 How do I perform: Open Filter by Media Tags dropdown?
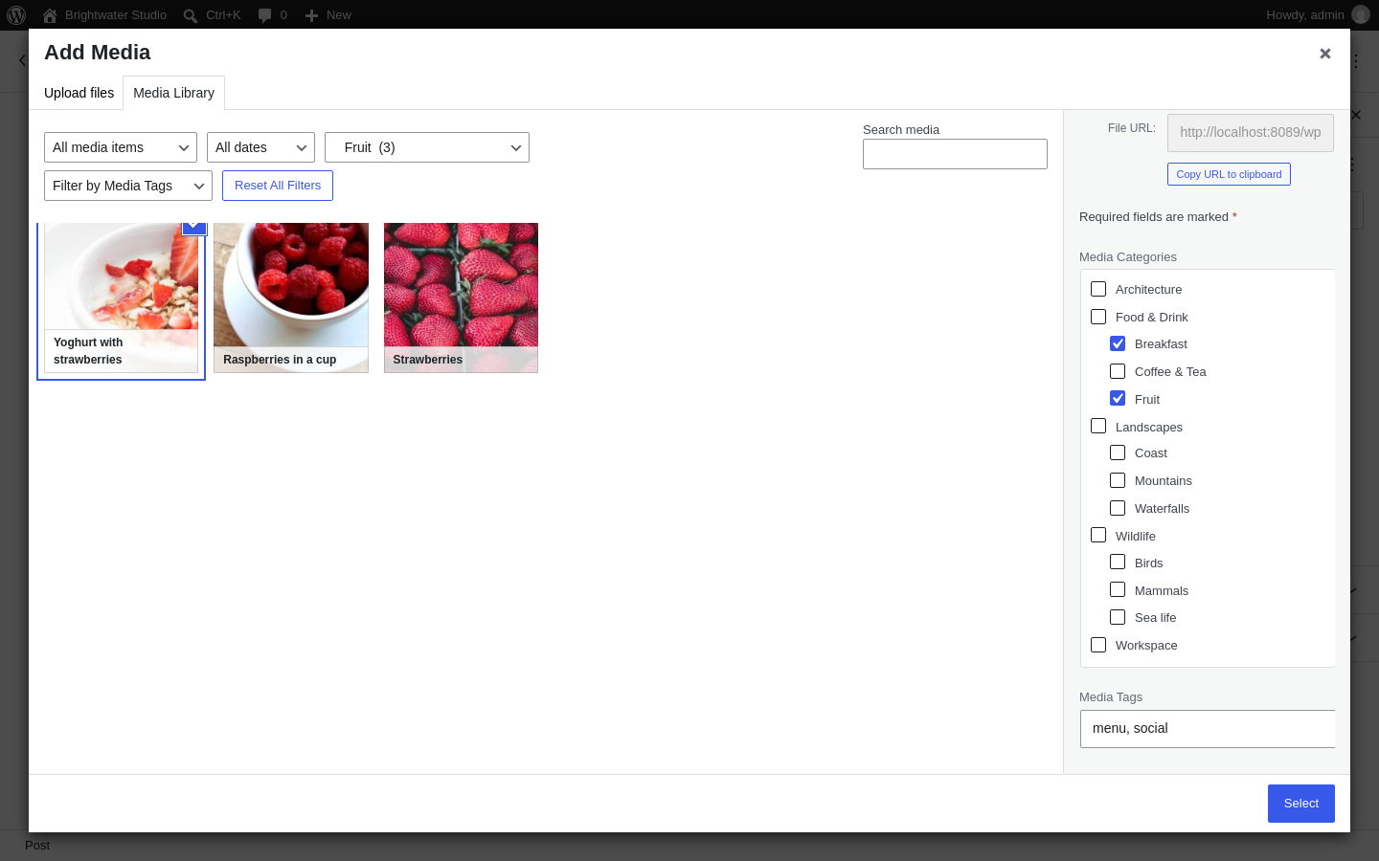click(x=128, y=186)
